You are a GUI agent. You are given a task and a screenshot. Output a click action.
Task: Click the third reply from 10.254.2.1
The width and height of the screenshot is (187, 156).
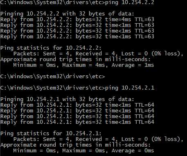tap(77, 116)
